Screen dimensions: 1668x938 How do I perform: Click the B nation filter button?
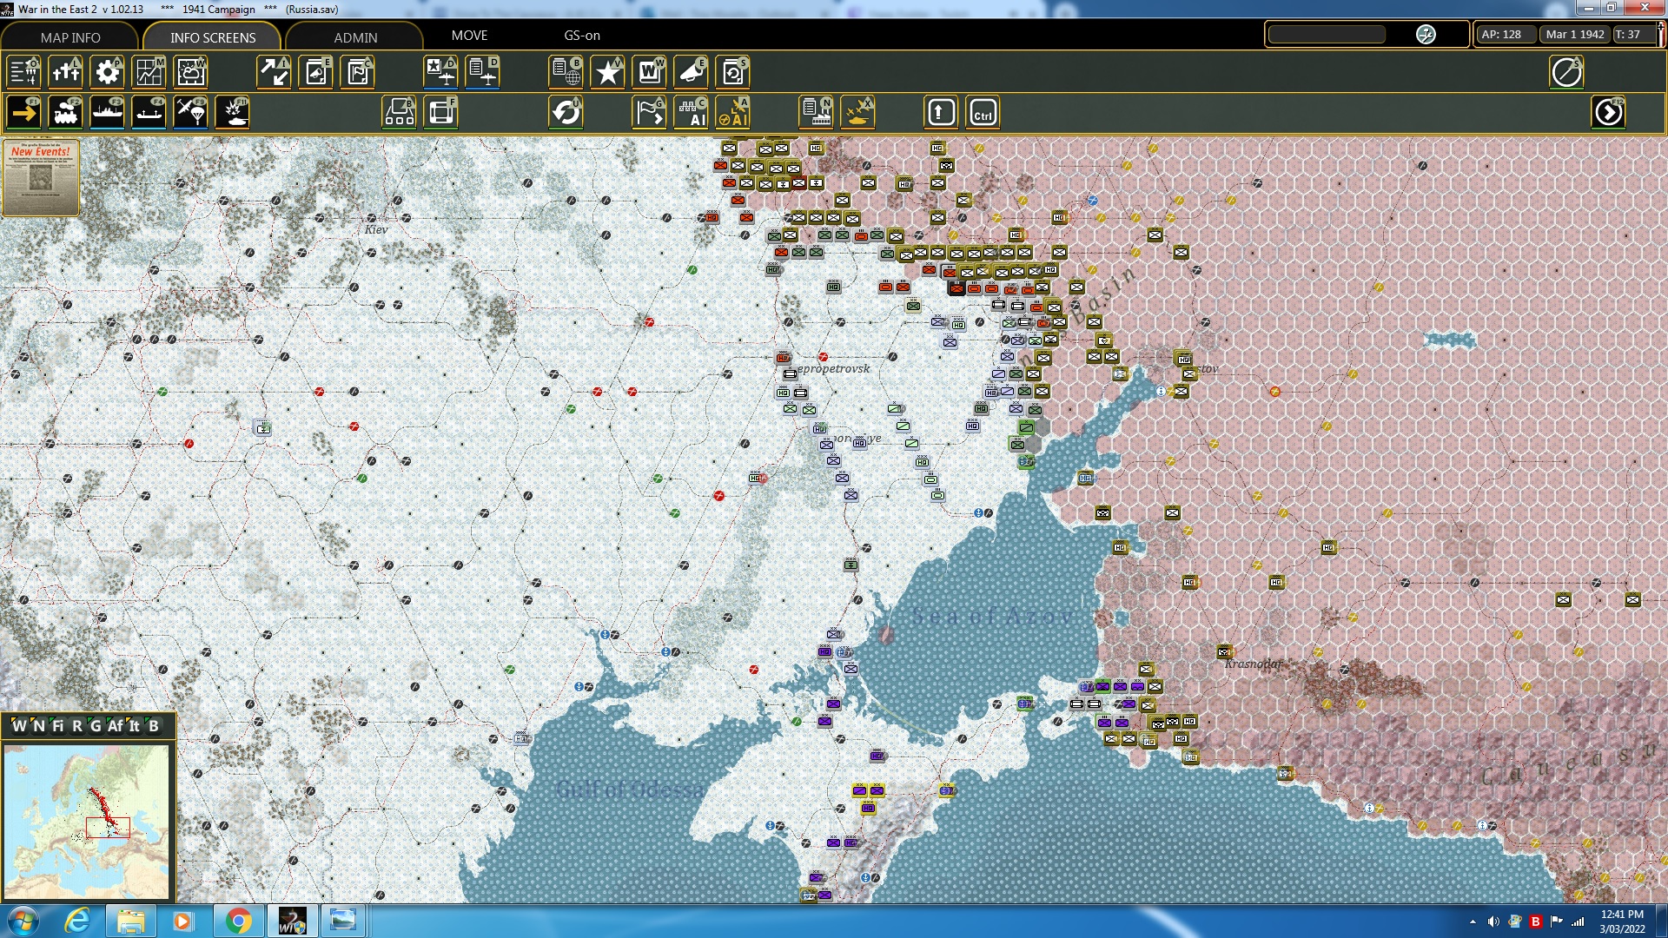[x=154, y=726]
